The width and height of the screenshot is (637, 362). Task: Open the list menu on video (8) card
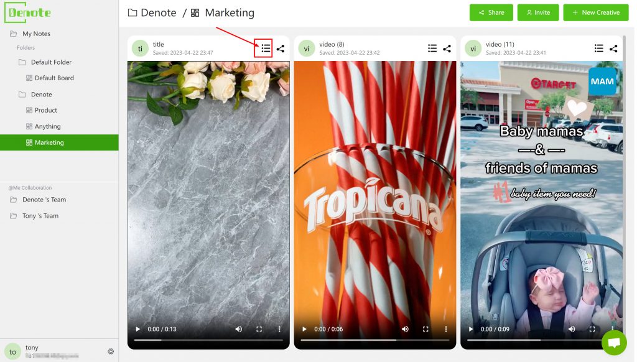pyautogui.click(x=432, y=49)
